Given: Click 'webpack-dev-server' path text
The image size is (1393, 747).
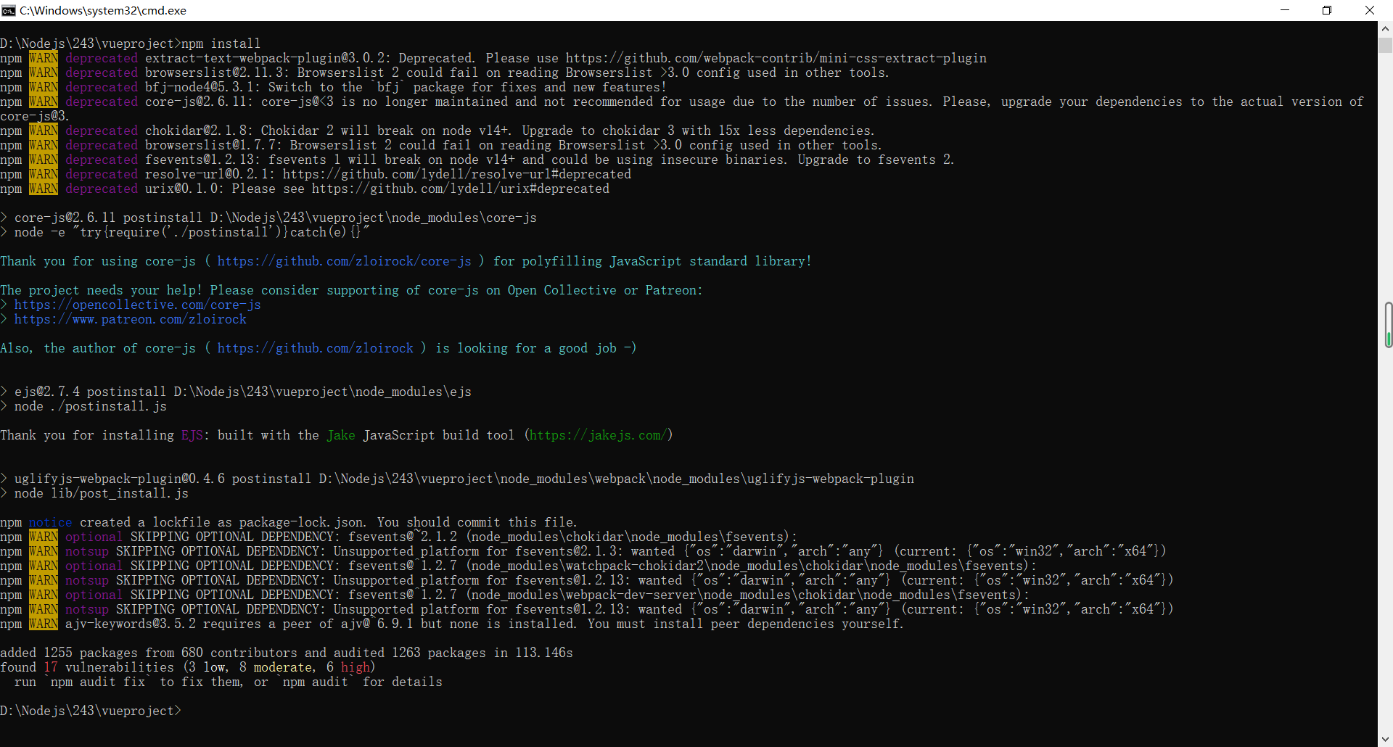Looking at the screenshot, I should 631,595.
